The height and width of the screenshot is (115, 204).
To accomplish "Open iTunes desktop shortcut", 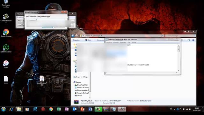I will click(6, 64).
